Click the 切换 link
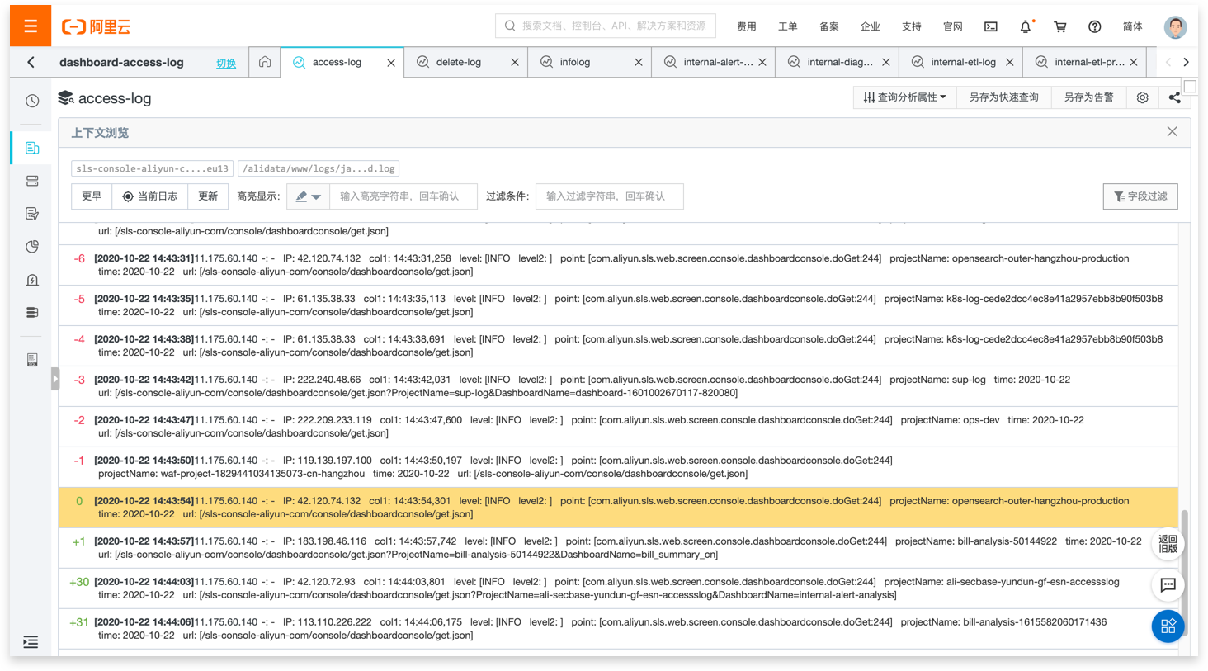The image size is (1208, 671). [226, 64]
